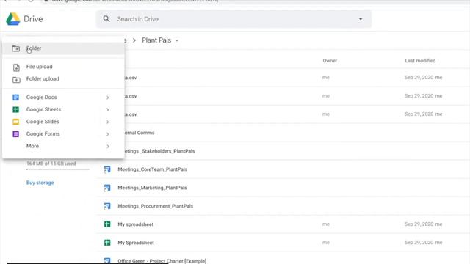Click the Folder upload icon
Screen dimensions: 470x264
[x=16, y=80]
